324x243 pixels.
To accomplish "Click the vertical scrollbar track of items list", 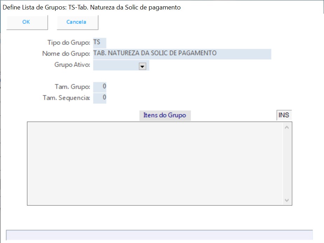I will click(287, 163).
